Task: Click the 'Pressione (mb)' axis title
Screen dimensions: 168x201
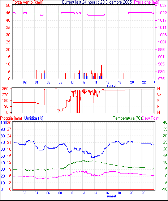Action: click(147, 2)
